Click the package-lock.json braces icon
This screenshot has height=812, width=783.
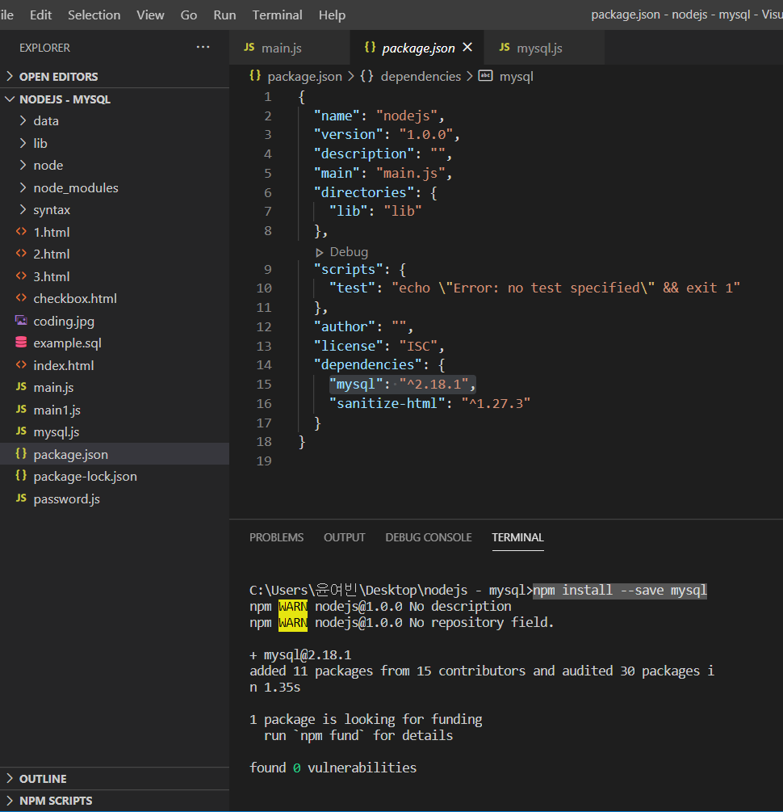[x=21, y=475]
